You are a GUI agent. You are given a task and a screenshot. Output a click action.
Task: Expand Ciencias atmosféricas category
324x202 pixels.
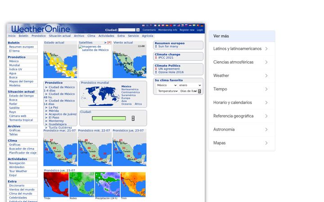242,62
